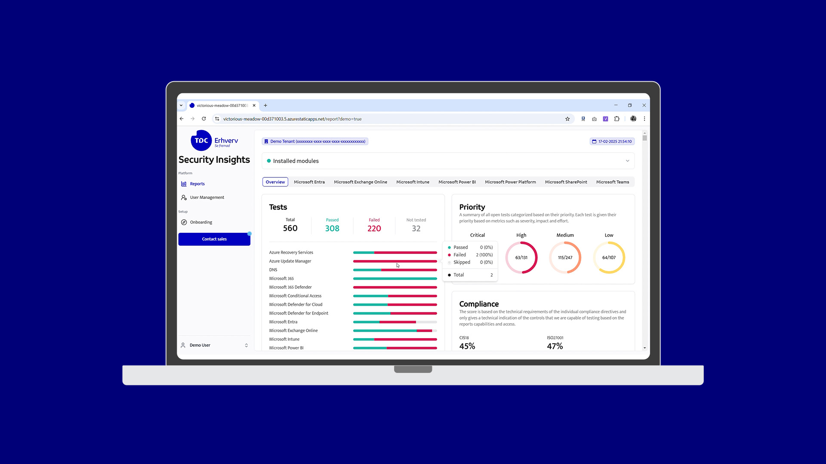Click the Contact Sales button
The image size is (826, 464).
point(214,238)
